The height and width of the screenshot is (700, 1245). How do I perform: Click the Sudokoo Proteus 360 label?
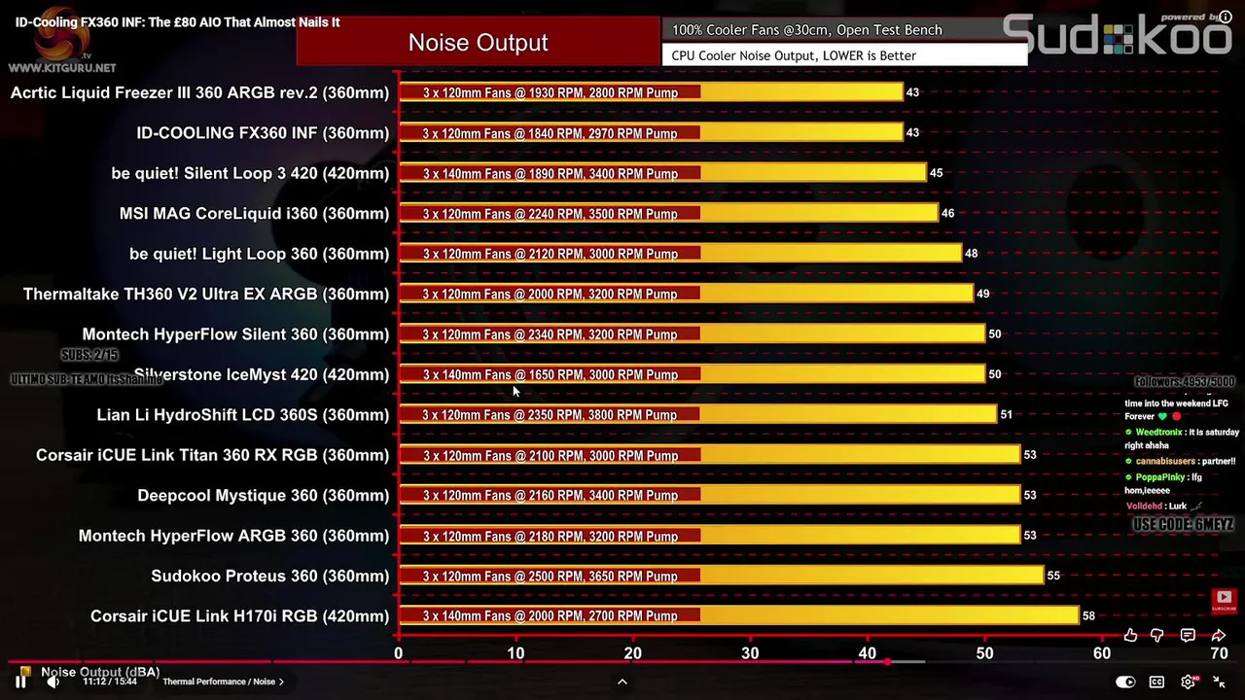pos(270,576)
